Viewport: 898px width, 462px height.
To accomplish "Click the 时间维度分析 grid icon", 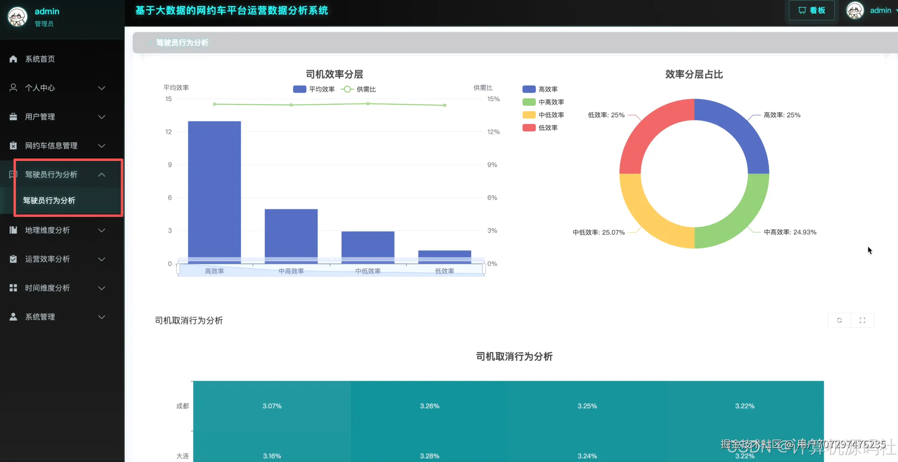I will [x=13, y=288].
